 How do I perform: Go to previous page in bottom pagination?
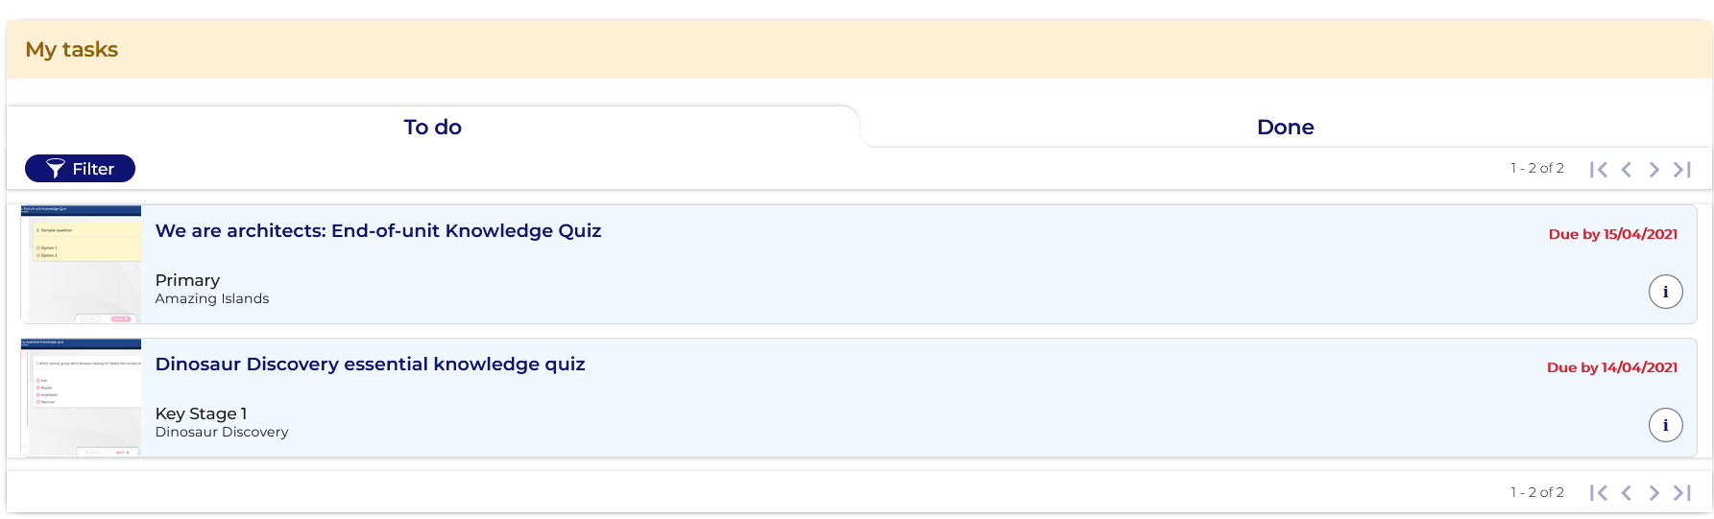click(x=1626, y=493)
